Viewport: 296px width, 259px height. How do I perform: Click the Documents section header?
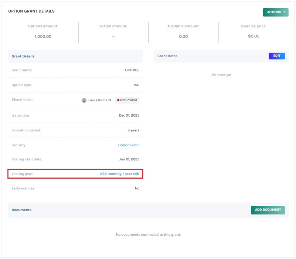click(x=22, y=210)
